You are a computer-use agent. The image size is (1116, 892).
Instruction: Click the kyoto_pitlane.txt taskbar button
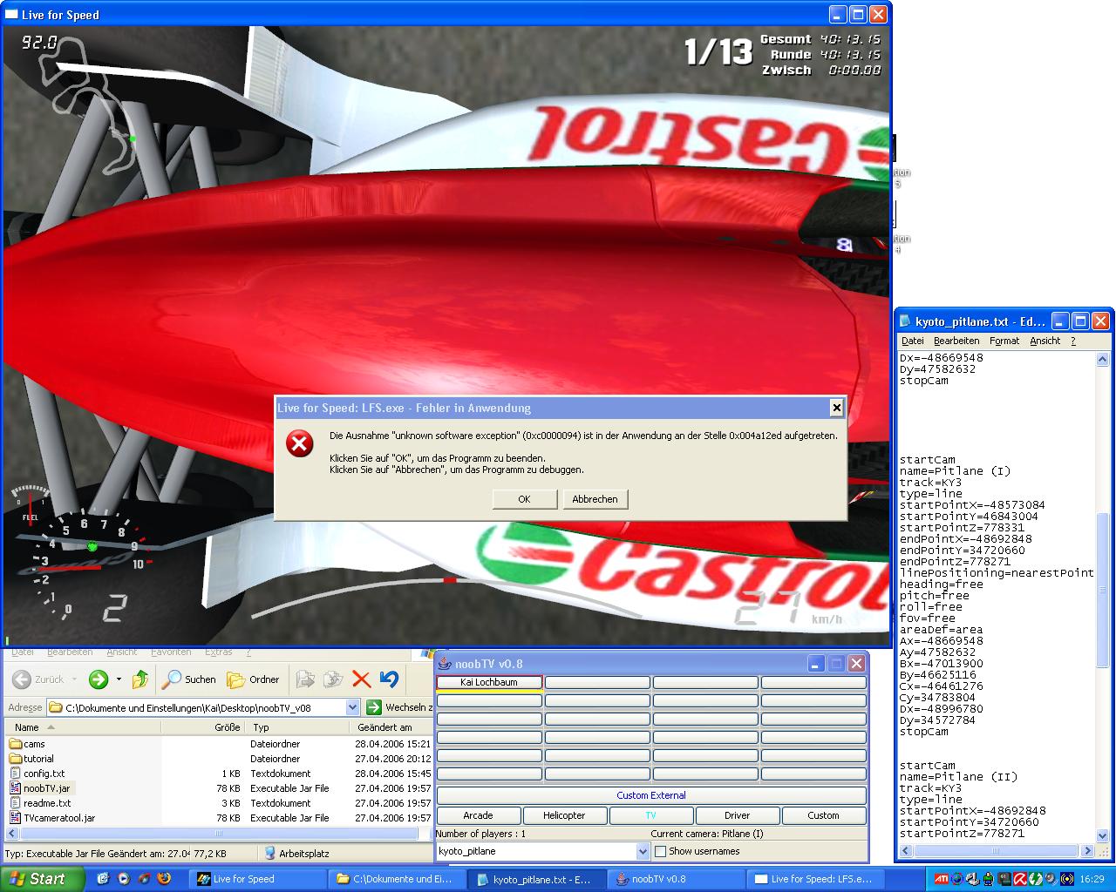537,879
